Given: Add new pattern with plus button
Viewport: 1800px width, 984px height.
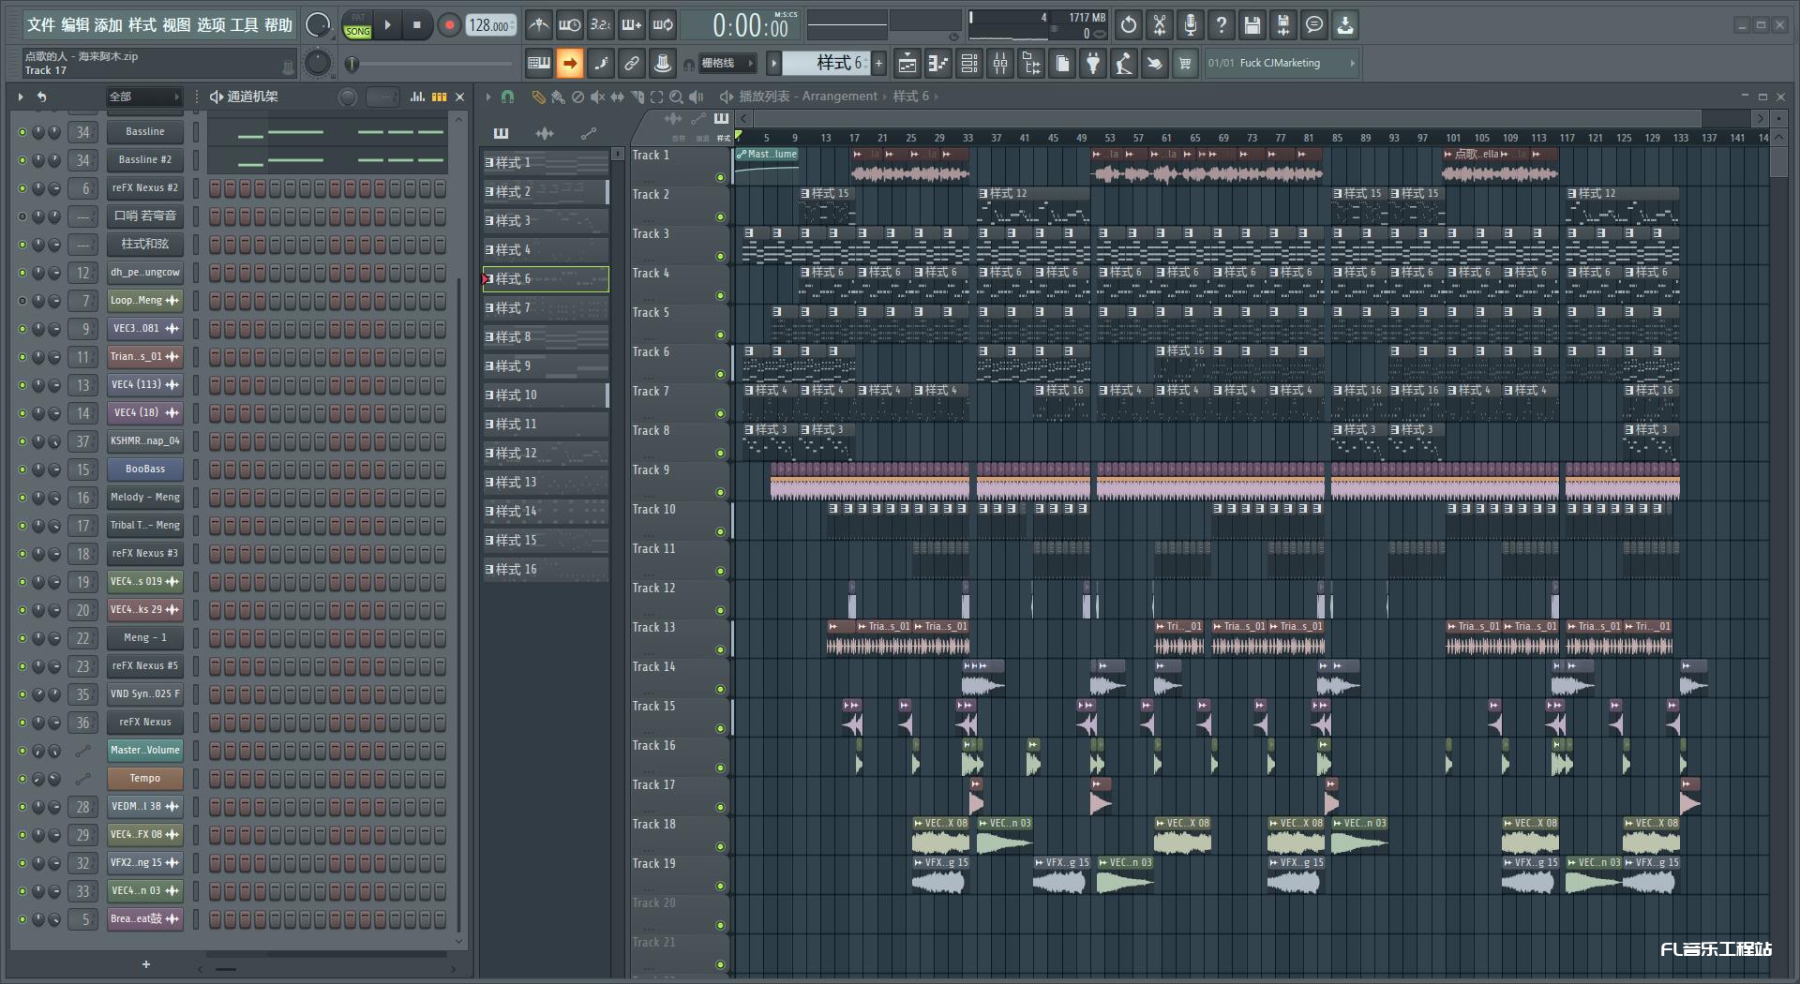Looking at the screenshot, I should (879, 63).
